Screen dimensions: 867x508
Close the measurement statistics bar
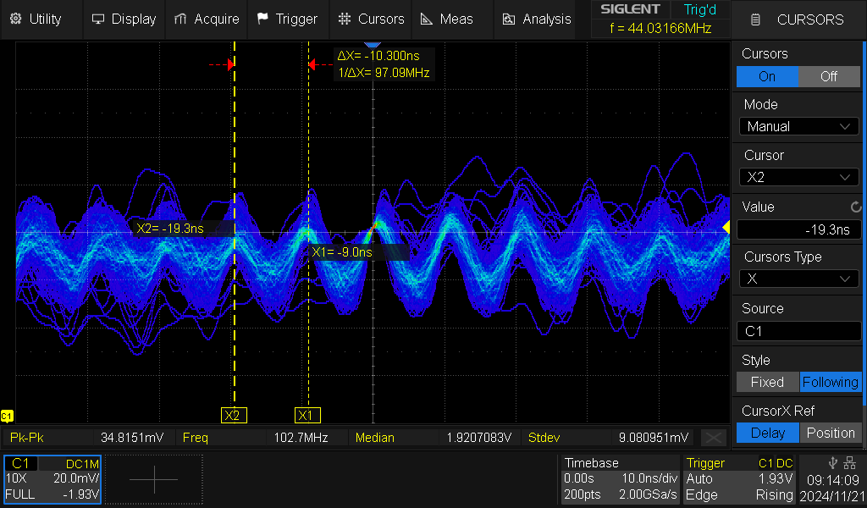pos(714,438)
